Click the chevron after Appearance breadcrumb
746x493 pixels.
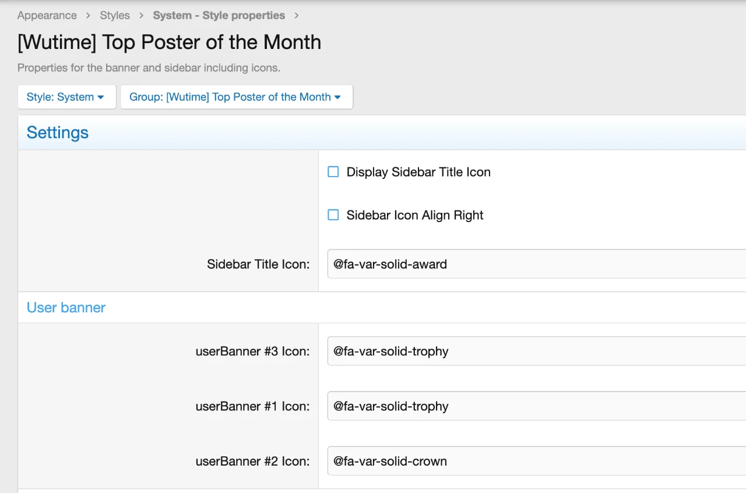coord(88,16)
